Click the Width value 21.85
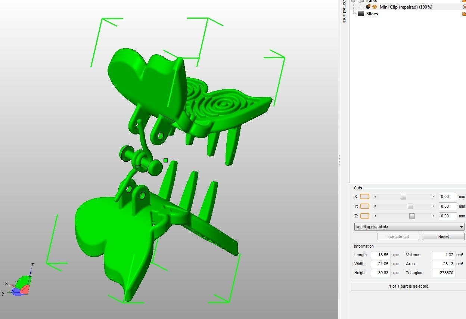The image size is (466, 319). tap(380, 264)
